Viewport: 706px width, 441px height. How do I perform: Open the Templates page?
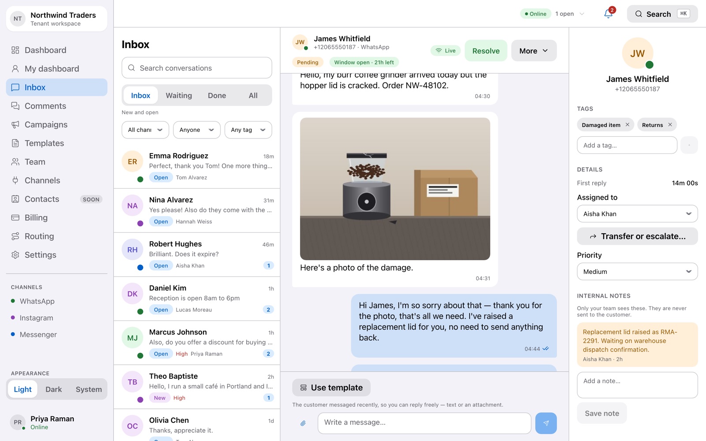[x=56, y=143]
